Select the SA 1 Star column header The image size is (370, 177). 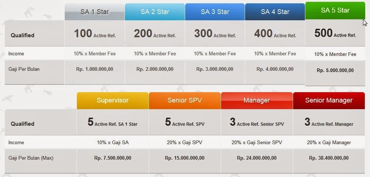(95, 12)
